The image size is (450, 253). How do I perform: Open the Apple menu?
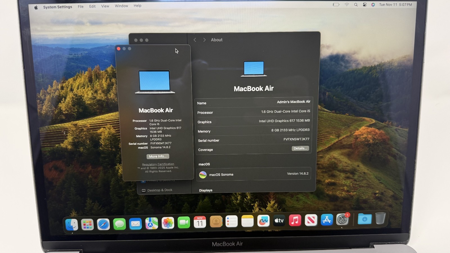click(36, 8)
